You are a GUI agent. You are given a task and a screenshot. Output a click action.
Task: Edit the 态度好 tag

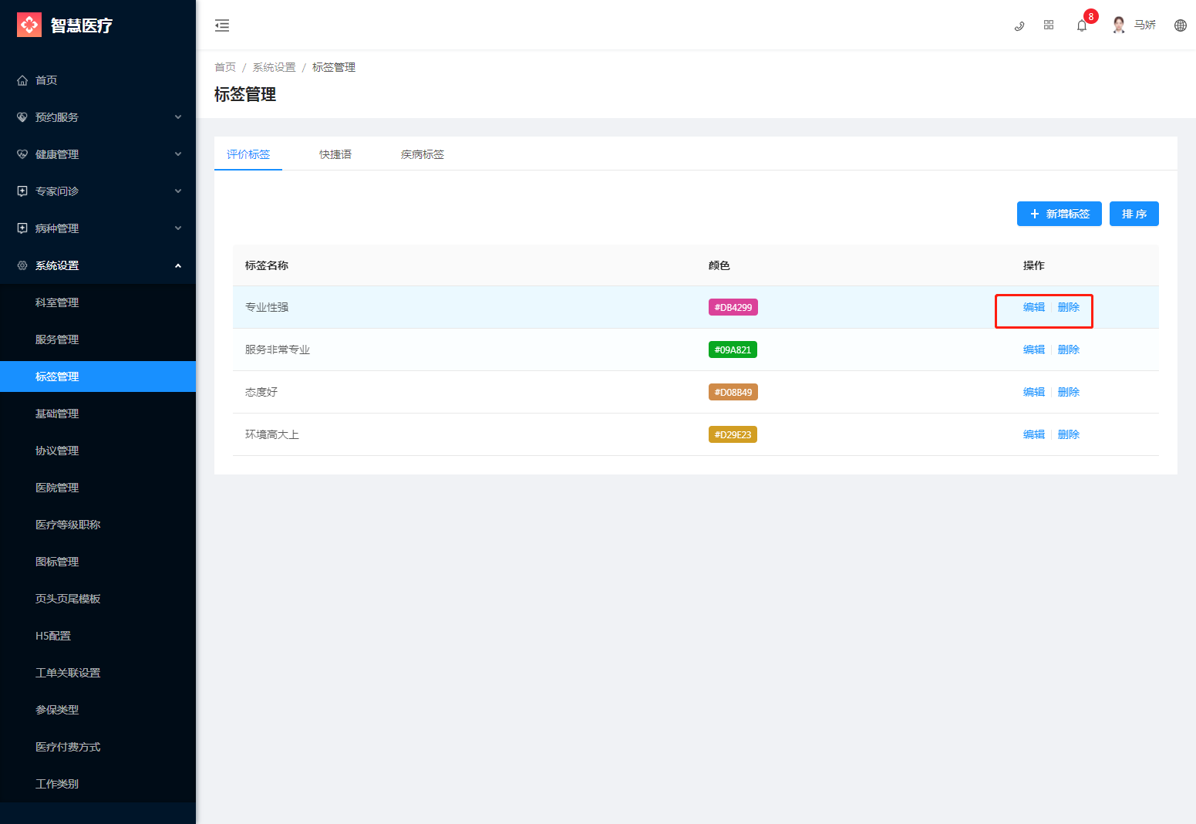click(1034, 392)
